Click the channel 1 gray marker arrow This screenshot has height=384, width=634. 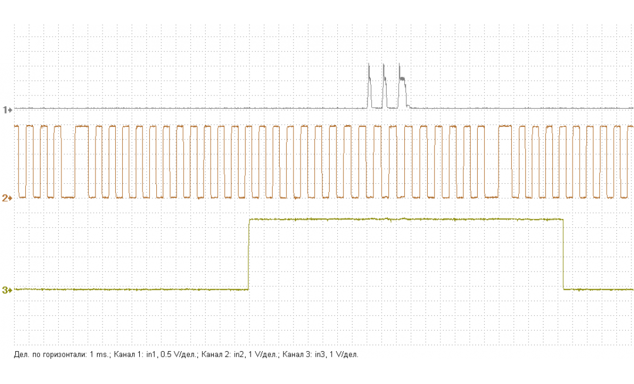(x=7, y=110)
